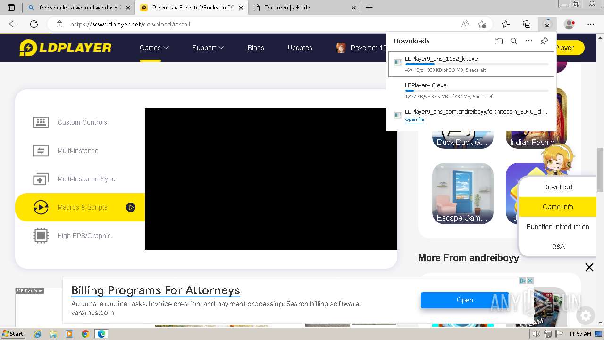Toggle the Downloads toolbar button

[547, 24]
